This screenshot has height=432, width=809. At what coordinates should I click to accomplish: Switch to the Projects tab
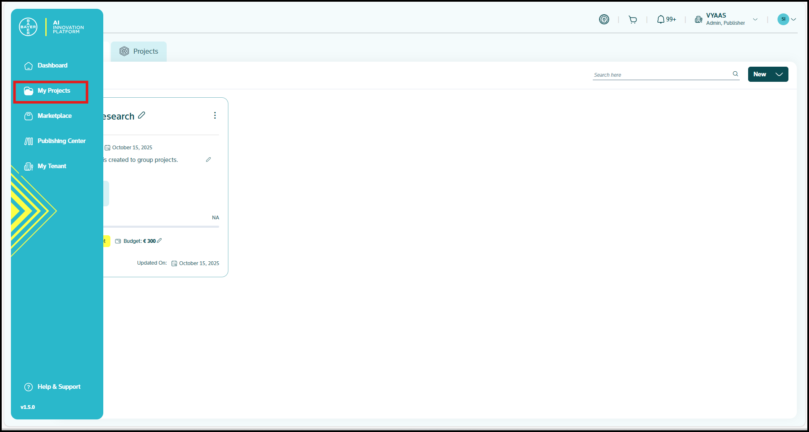(x=139, y=51)
